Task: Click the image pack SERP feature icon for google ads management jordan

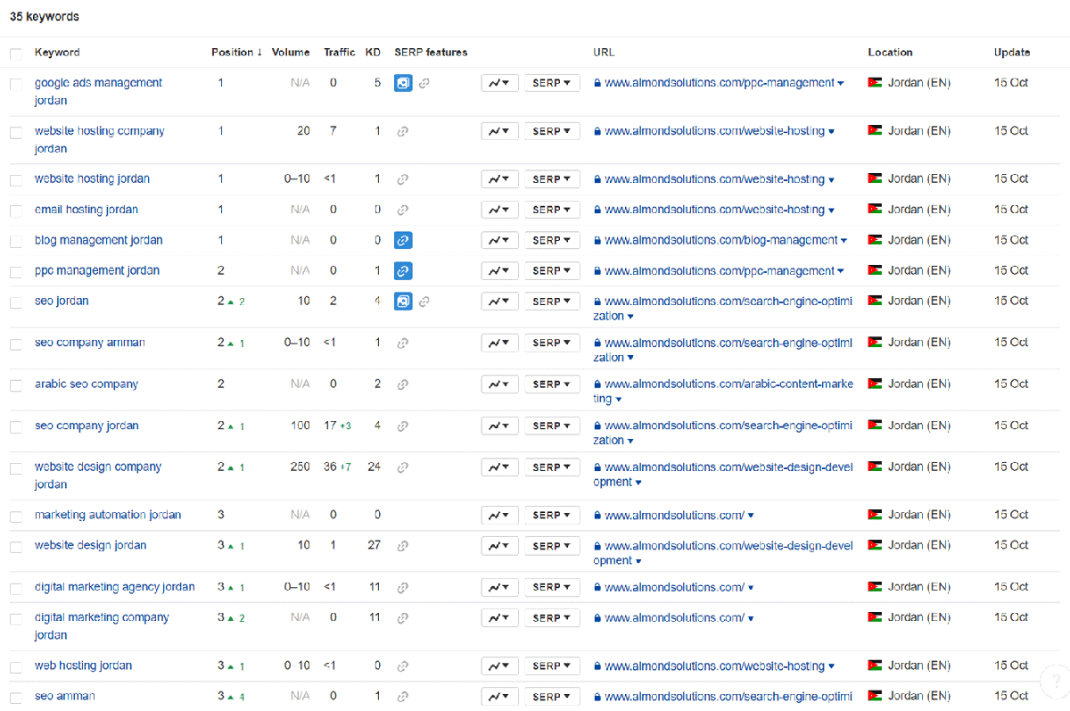Action: pos(403,83)
